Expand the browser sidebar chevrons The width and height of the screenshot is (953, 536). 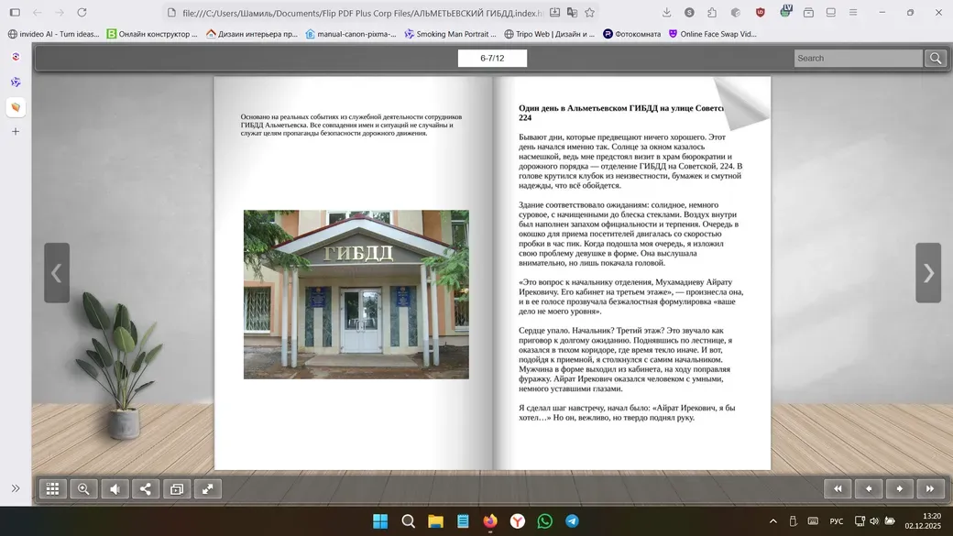tap(16, 488)
